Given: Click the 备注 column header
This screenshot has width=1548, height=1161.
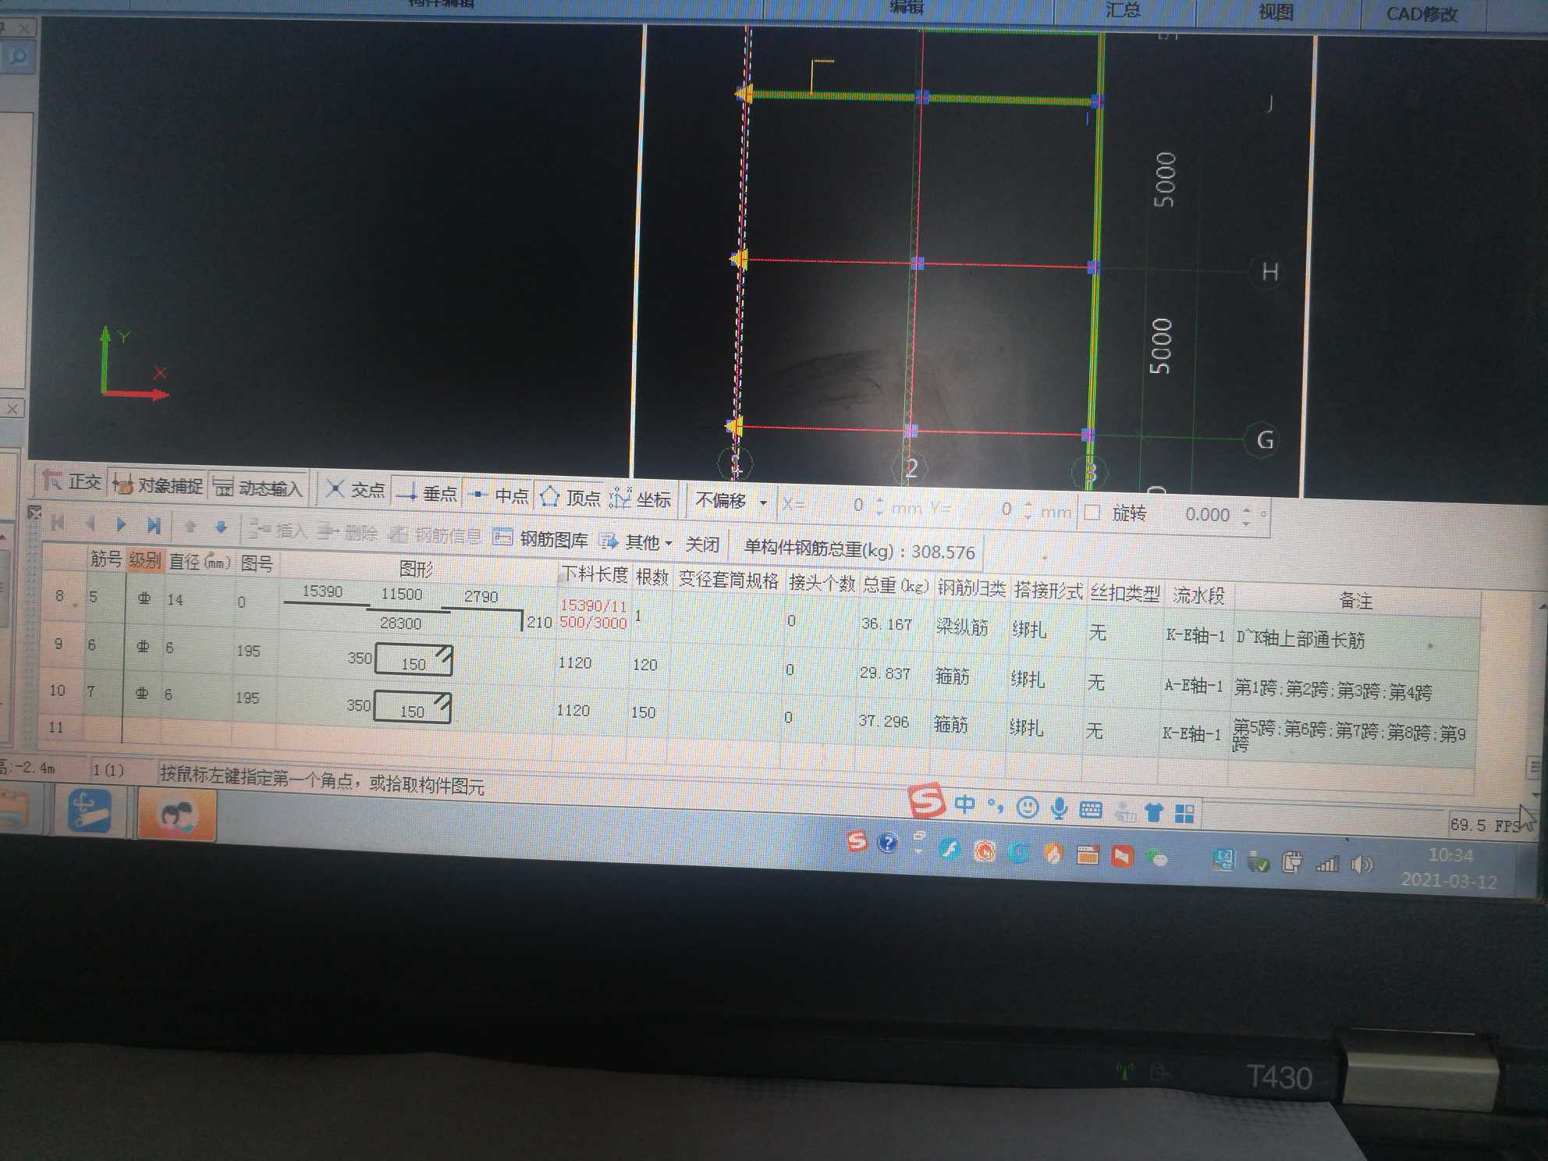Looking at the screenshot, I should (1355, 600).
